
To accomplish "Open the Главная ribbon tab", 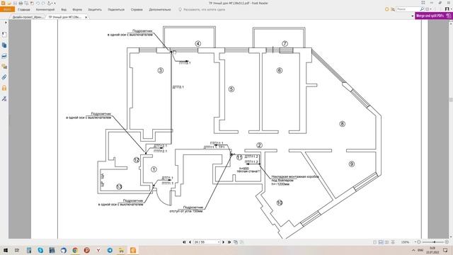I will (x=23, y=9).
